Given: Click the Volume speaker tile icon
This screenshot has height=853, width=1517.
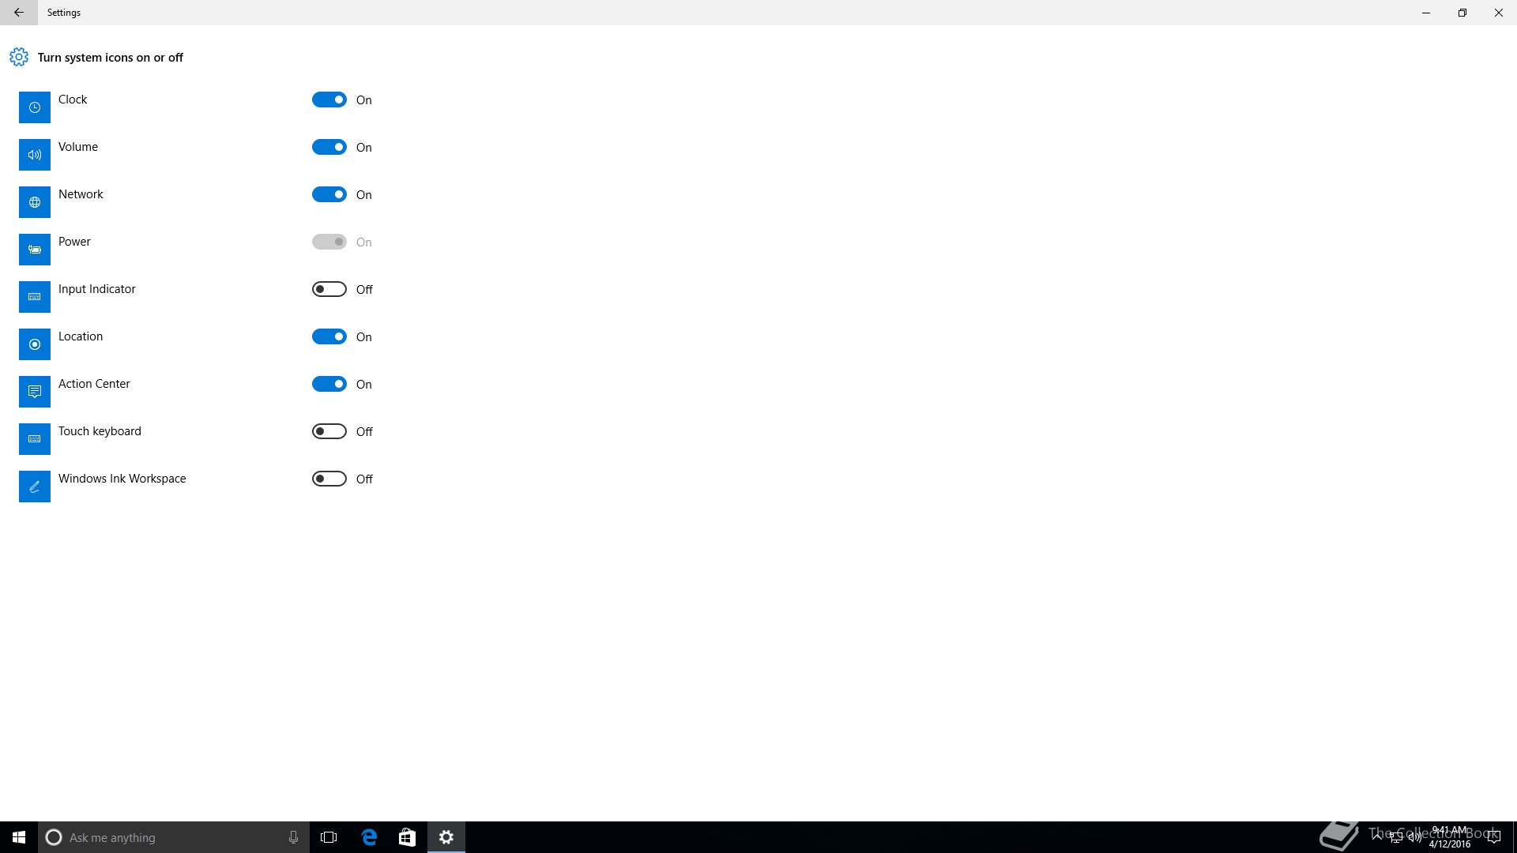Looking at the screenshot, I should pyautogui.click(x=35, y=155).
